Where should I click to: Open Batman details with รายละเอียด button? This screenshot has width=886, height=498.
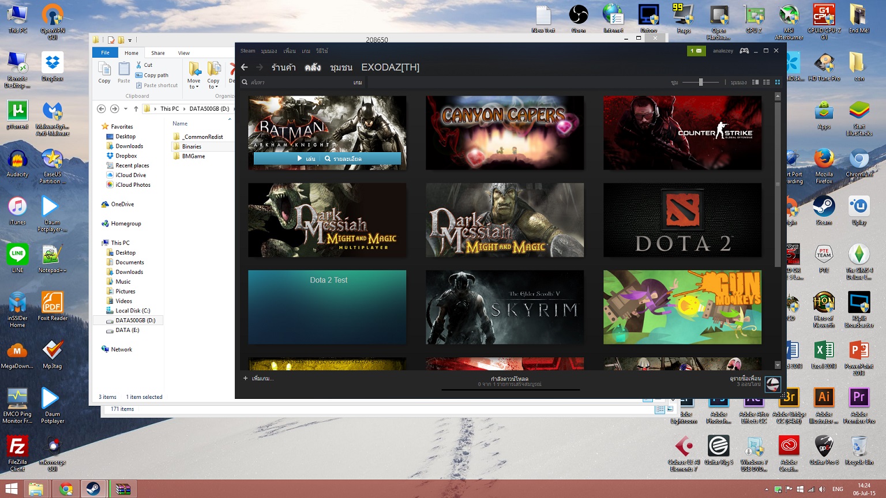click(343, 159)
